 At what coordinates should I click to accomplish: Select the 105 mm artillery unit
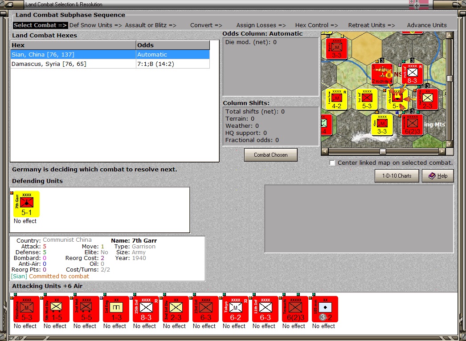point(325,309)
